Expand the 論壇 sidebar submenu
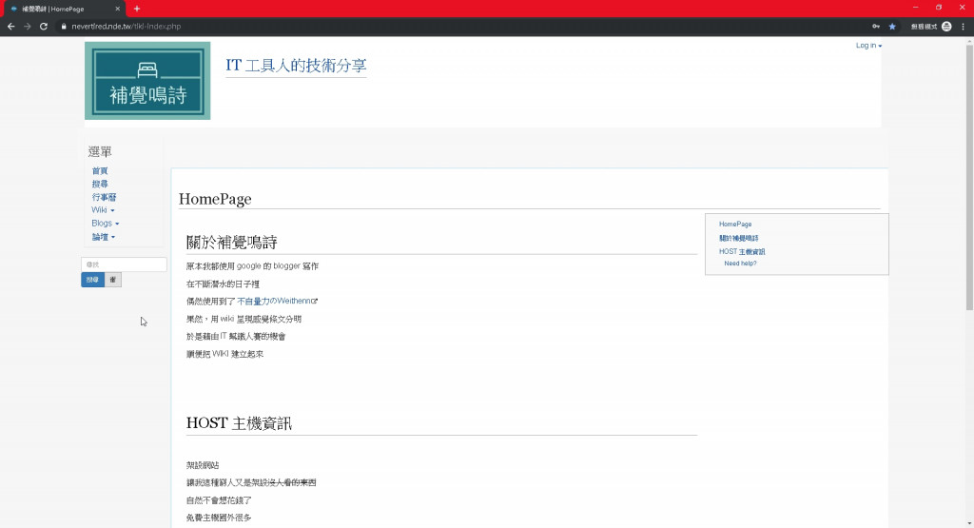974x528 pixels. [x=103, y=237]
